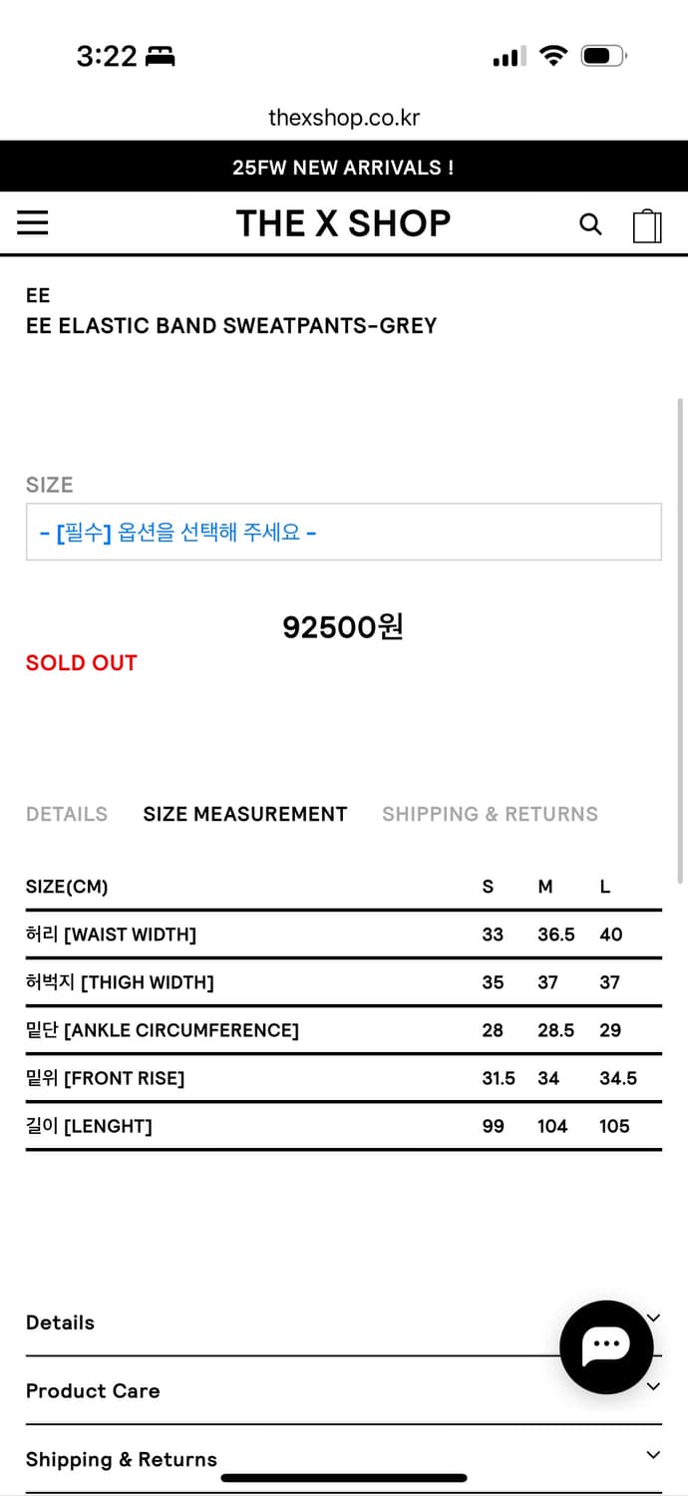Expand the Details section chevron
The image size is (688, 1496).
(654, 1317)
